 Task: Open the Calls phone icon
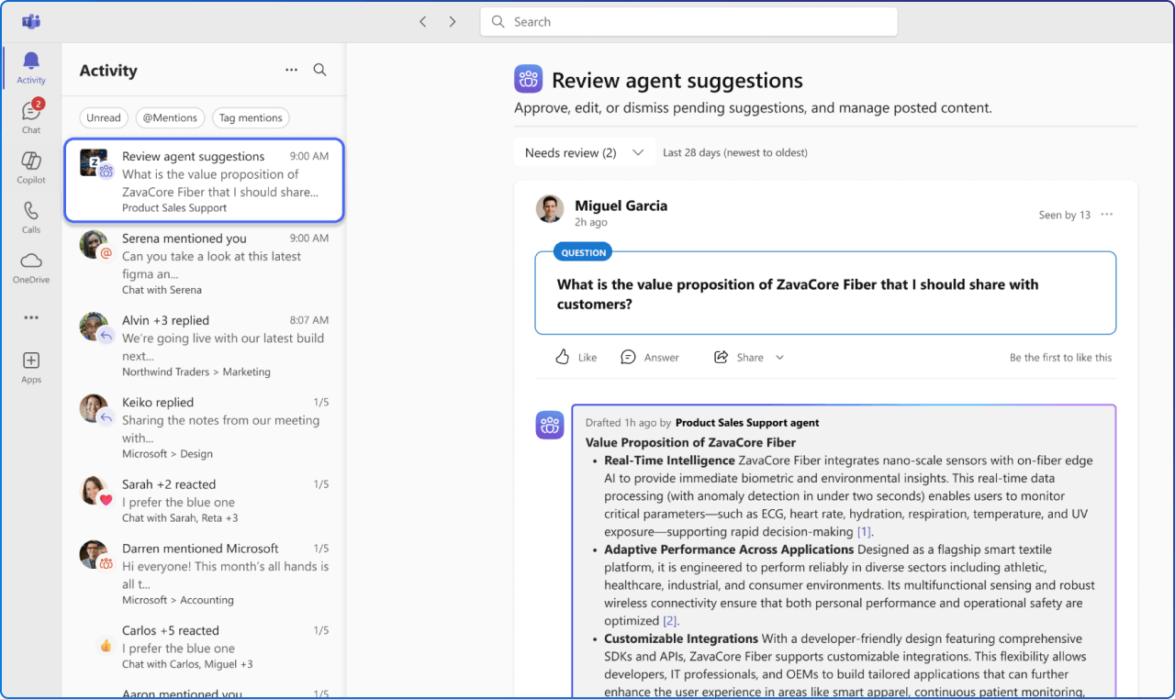31,217
